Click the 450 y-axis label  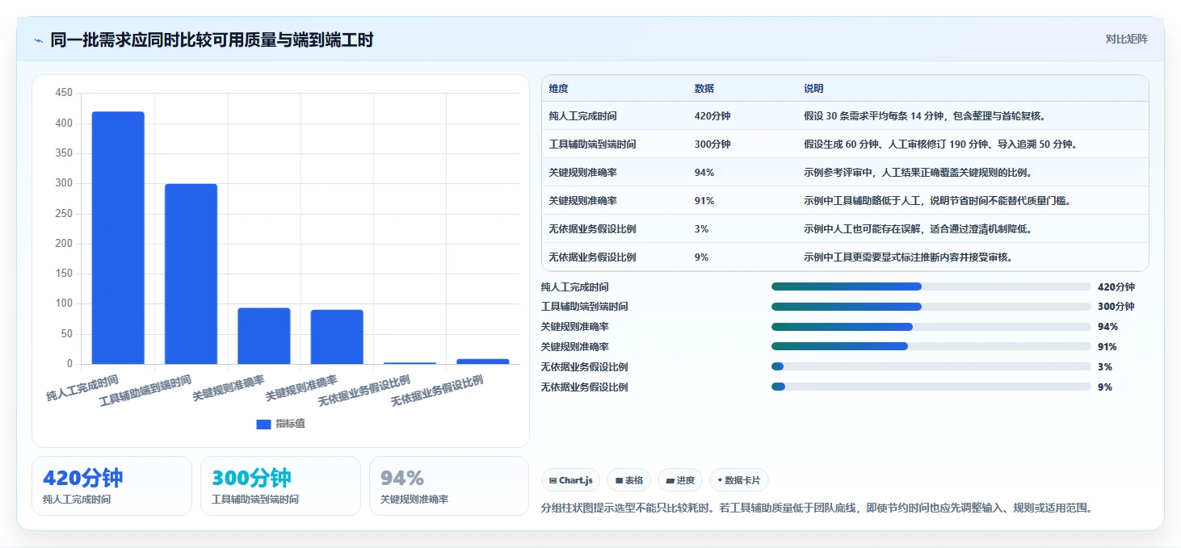click(x=64, y=94)
